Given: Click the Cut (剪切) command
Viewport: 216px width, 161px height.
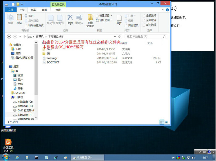Looking at the screenshot, I should click(x=29, y=16).
